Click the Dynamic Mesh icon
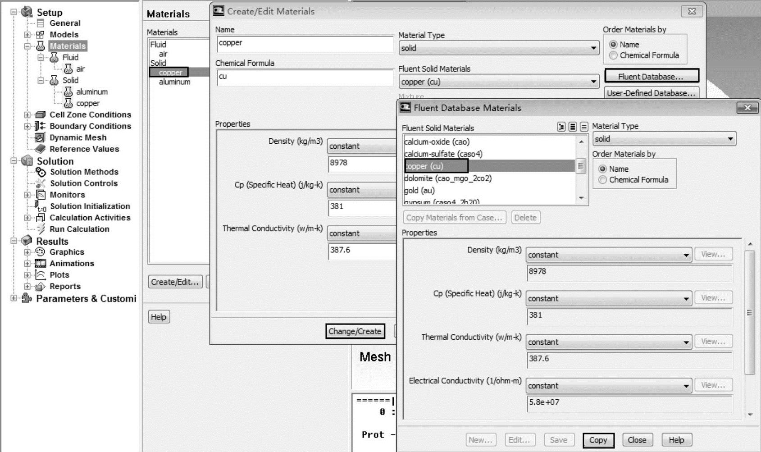The height and width of the screenshot is (452, 761). pos(41,137)
